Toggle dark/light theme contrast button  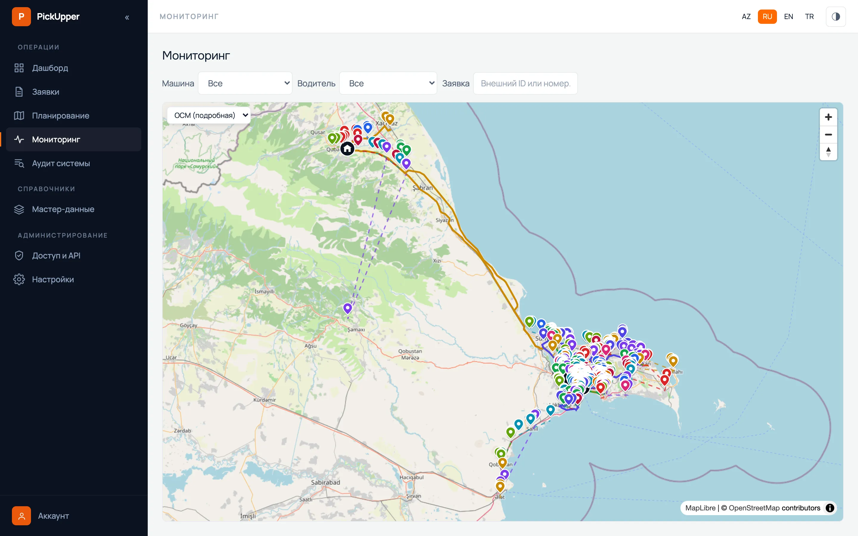coord(836,17)
